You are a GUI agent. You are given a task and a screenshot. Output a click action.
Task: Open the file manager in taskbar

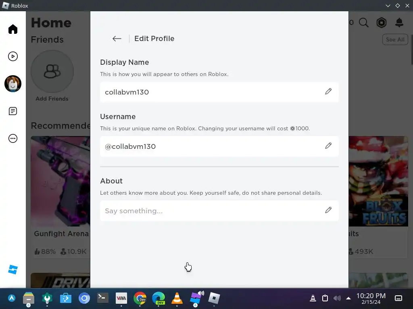(x=29, y=298)
